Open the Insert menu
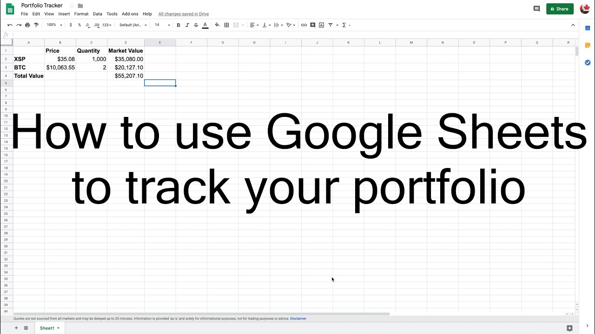The height and width of the screenshot is (334, 595). pyautogui.click(x=64, y=14)
